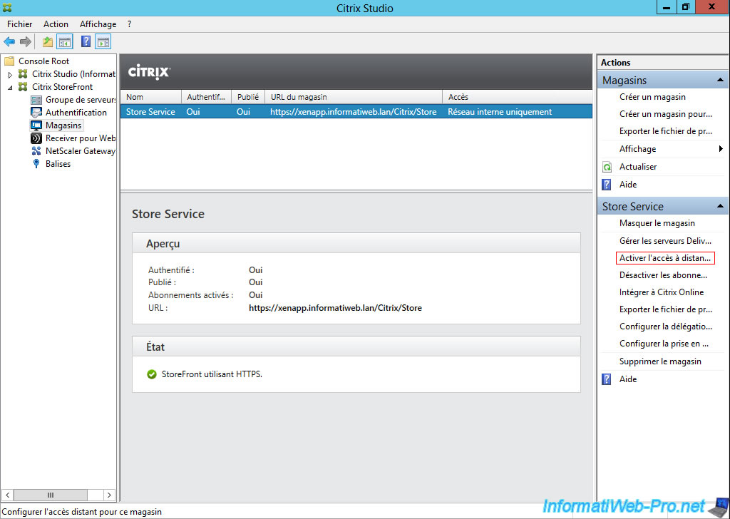Image resolution: width=730 pixels, height=519 pixels.
Task: Collapse the Magasins actions section
Action: (721, 81)
